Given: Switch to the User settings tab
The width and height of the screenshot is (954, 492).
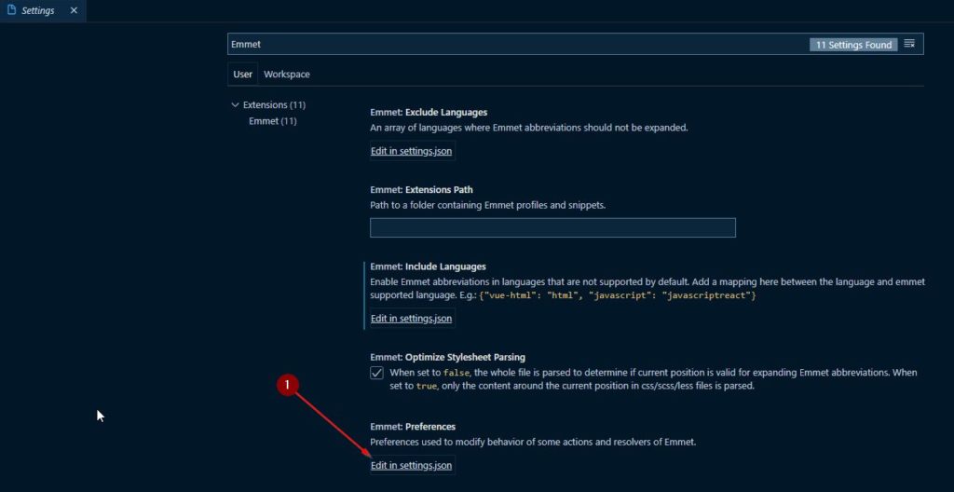Looking at the screenshot, I should click(x=243, y=75).
